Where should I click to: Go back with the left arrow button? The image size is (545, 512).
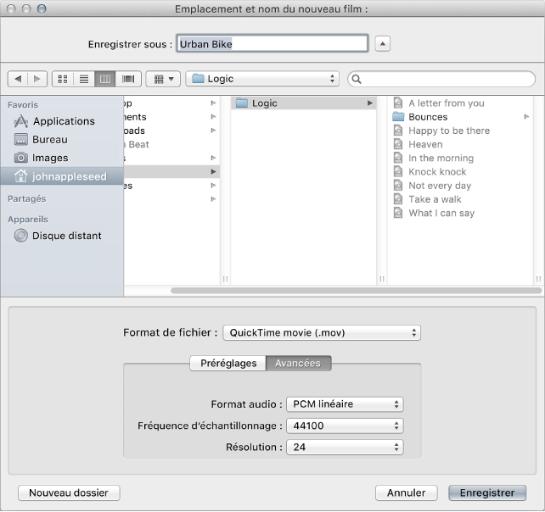pos(18,79)
